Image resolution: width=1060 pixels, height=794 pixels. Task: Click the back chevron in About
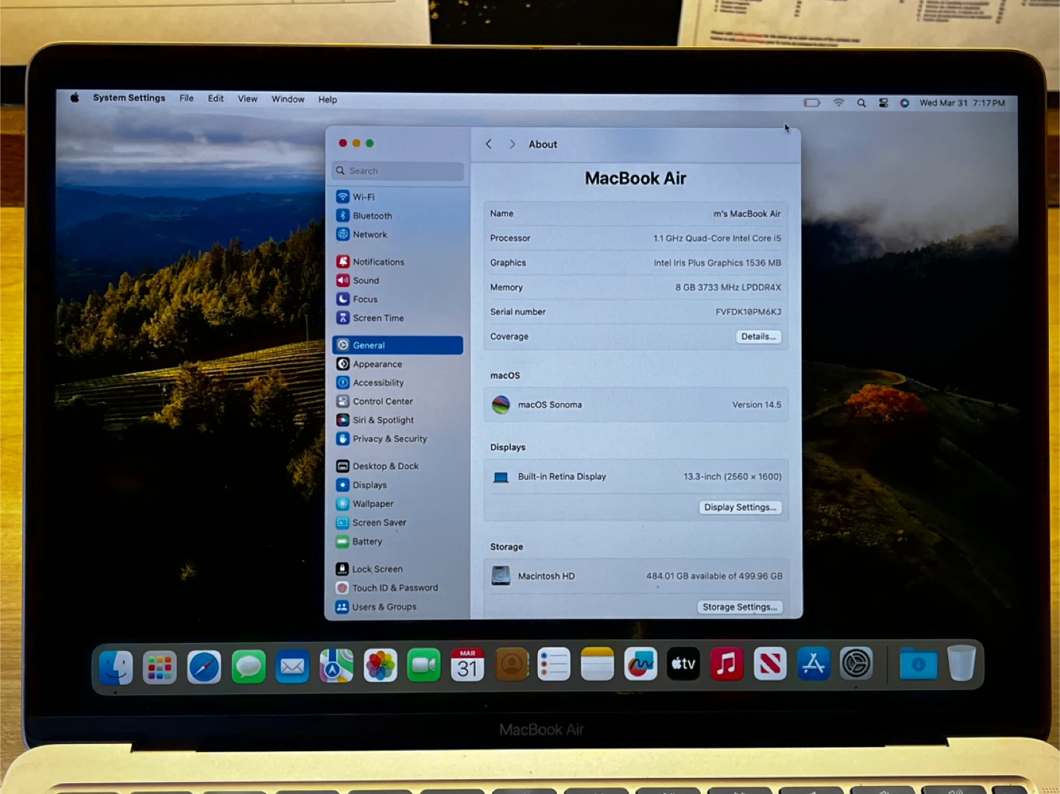point(489,144)
